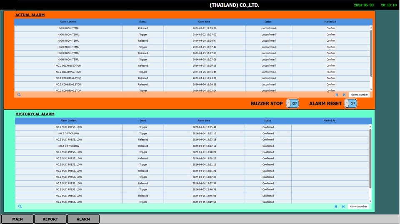
Task: Click Unconfirmed status of 19:07:02 alarm
Action: click(269, 35)
